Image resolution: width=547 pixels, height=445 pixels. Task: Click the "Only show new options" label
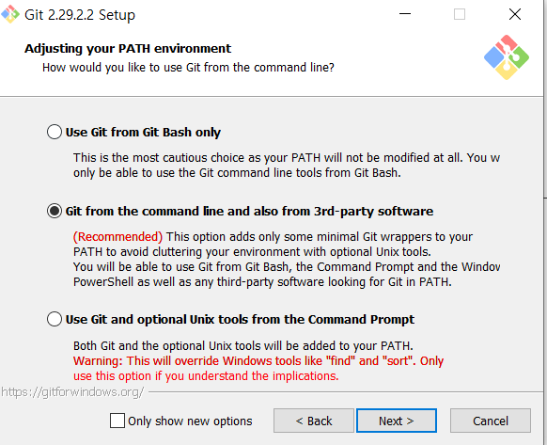[190, 421]
